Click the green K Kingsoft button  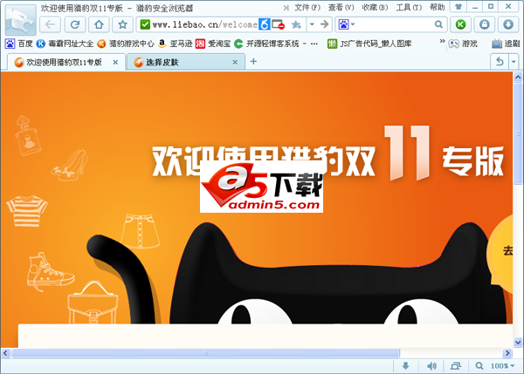click(460, 24)
